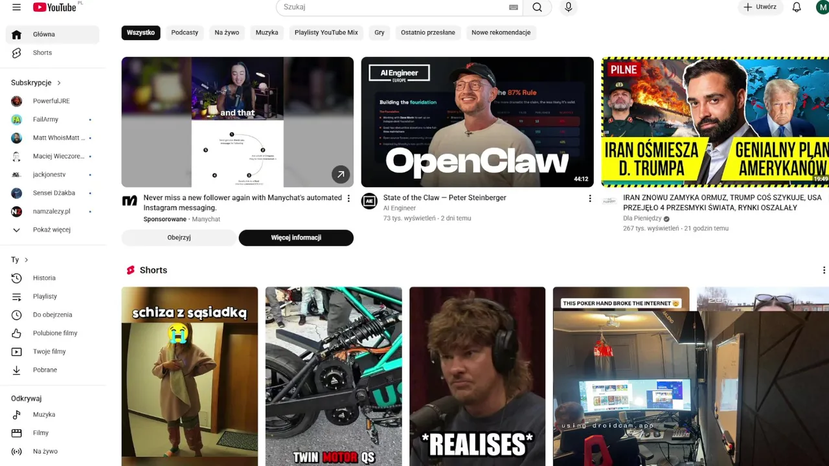Viewport: 829px width, 466px height.
Task: Open the OpenClaw video thumbnail
Action: pyautogui.click(x=477, y=122)
